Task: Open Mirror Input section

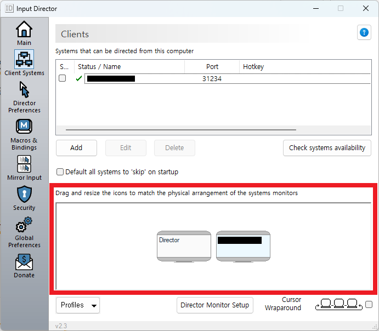Action: [x=24, y=168]
